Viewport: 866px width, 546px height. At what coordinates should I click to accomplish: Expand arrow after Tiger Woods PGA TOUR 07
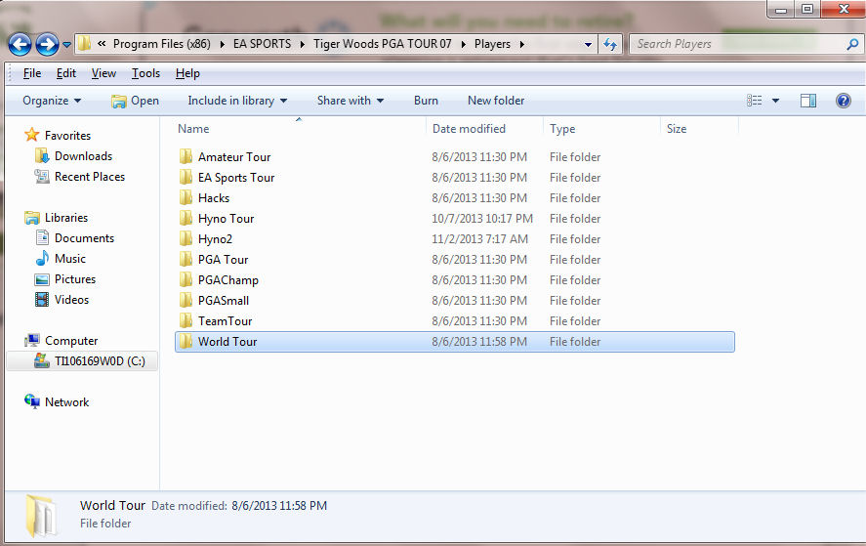(463, 44)
